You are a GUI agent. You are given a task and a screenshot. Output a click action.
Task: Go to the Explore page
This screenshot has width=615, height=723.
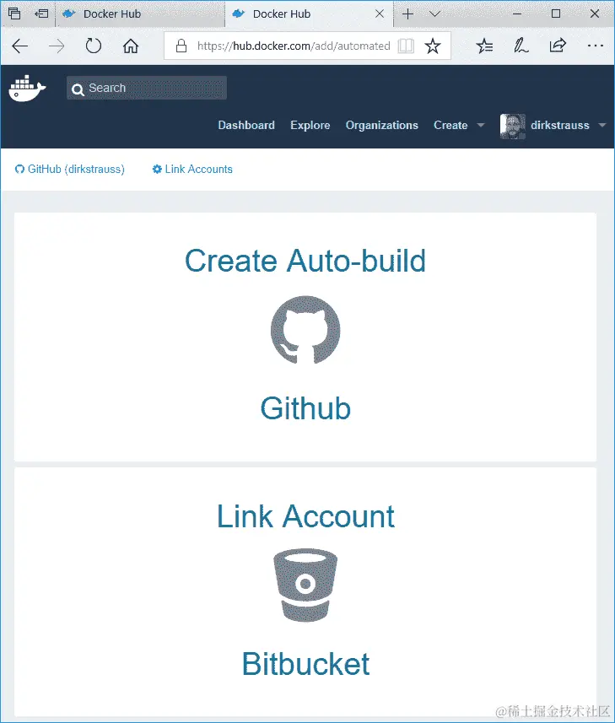coord(310,125)
